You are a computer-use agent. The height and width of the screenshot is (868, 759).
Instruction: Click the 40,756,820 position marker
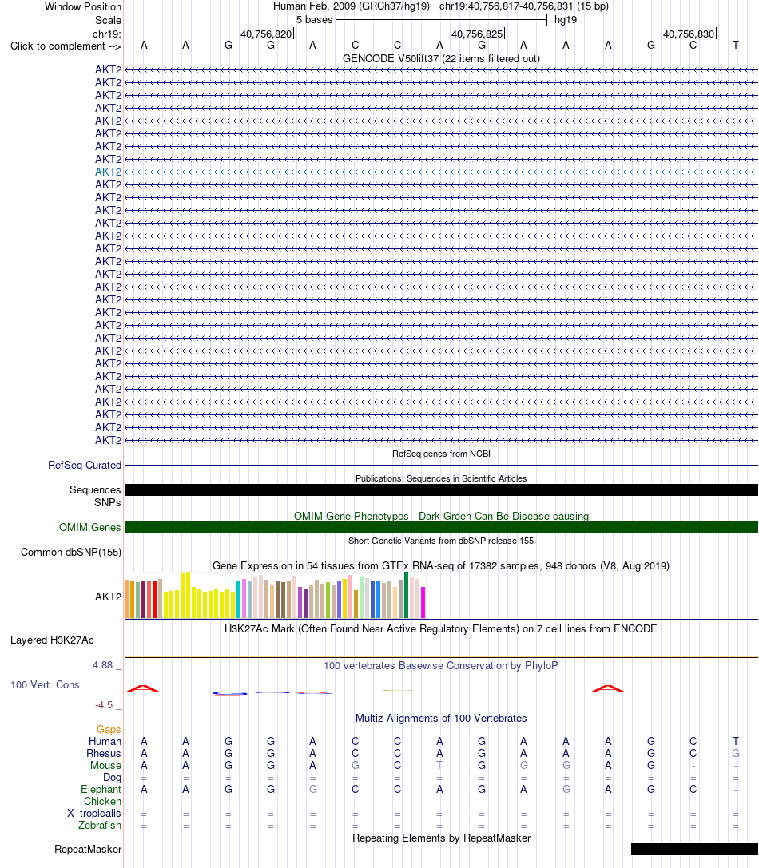coord(266,34)
